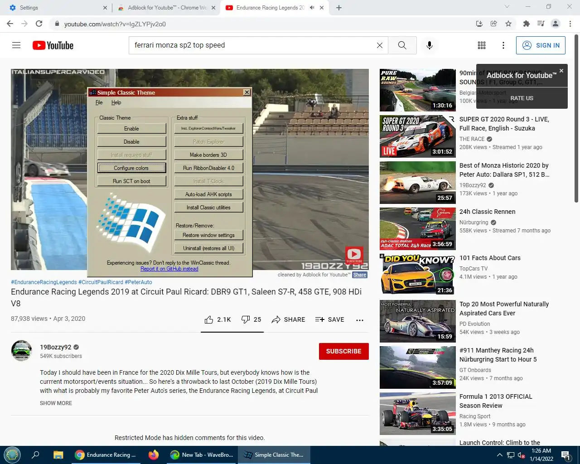Launch Firefox from the taskbar

(154, 455)
